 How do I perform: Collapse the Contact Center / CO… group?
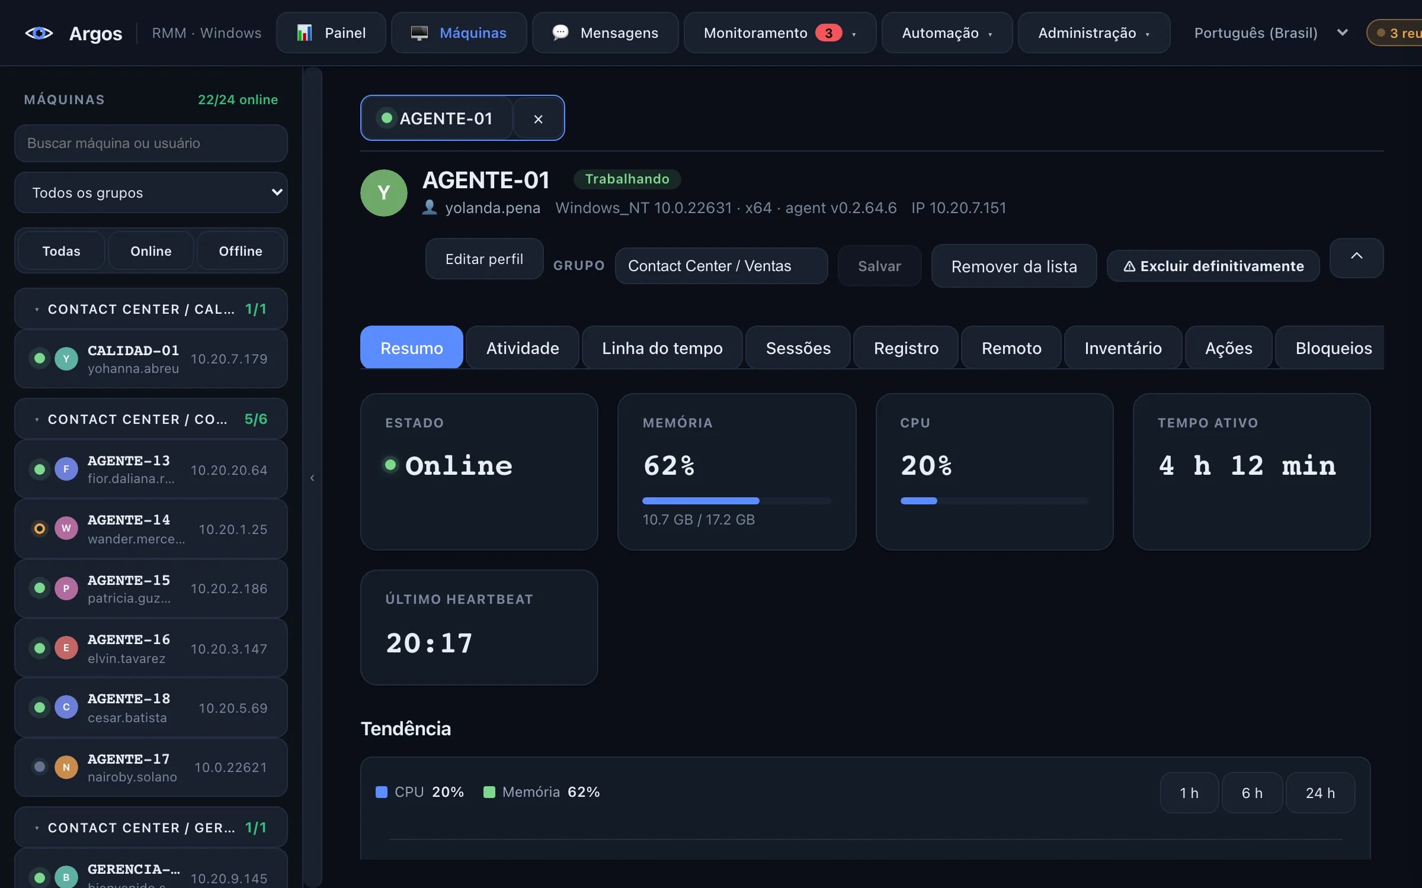[x=151, y=419]
